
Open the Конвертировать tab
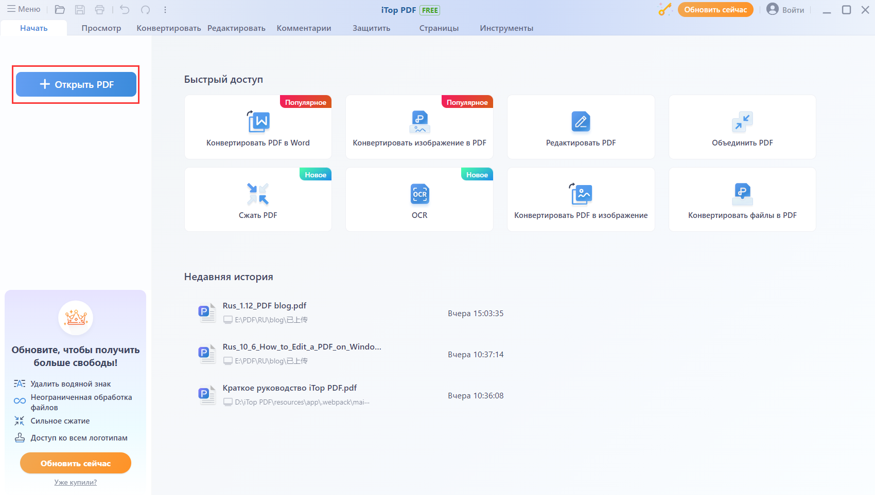(x=169, y=28)
